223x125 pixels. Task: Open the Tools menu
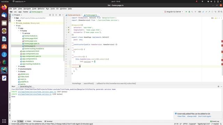(x=53, y=9)
